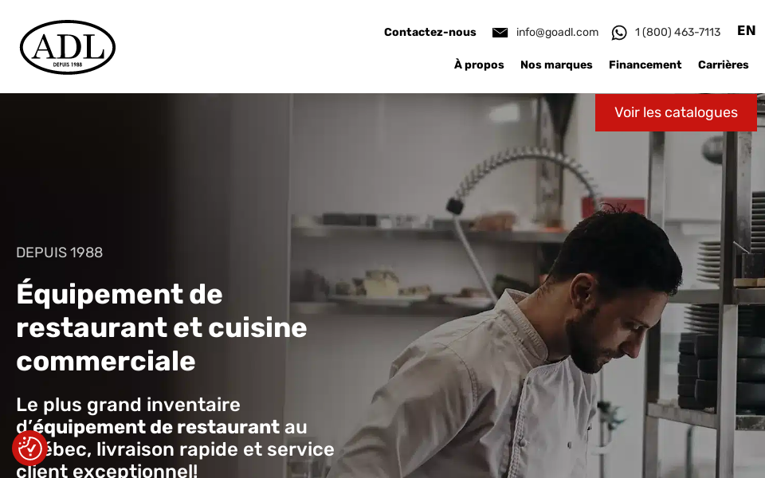Open the Nos marques menu
Screen dimensions: 765x478
tap(556, 65)
